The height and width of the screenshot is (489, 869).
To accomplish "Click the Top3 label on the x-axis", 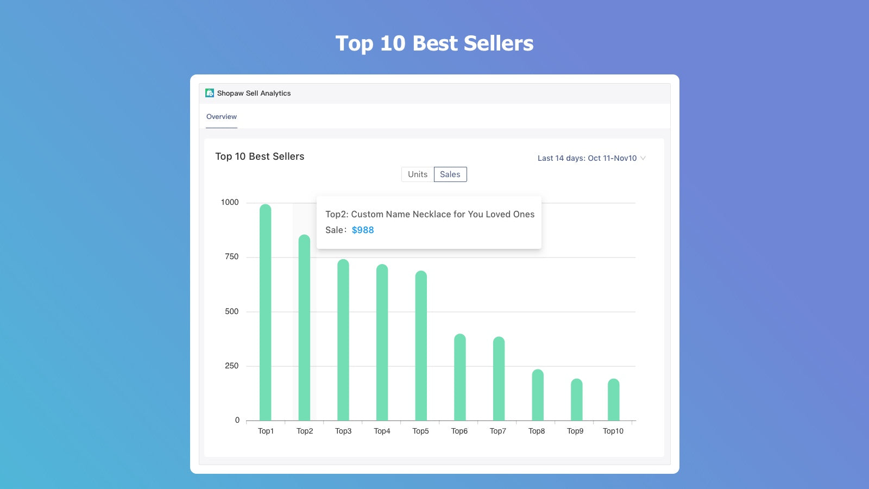I will coord(343,430).
